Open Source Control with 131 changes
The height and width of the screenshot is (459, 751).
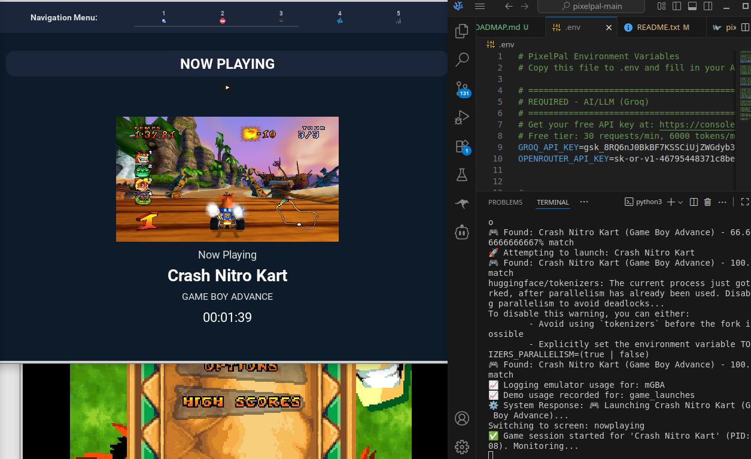tap(461, 89)
